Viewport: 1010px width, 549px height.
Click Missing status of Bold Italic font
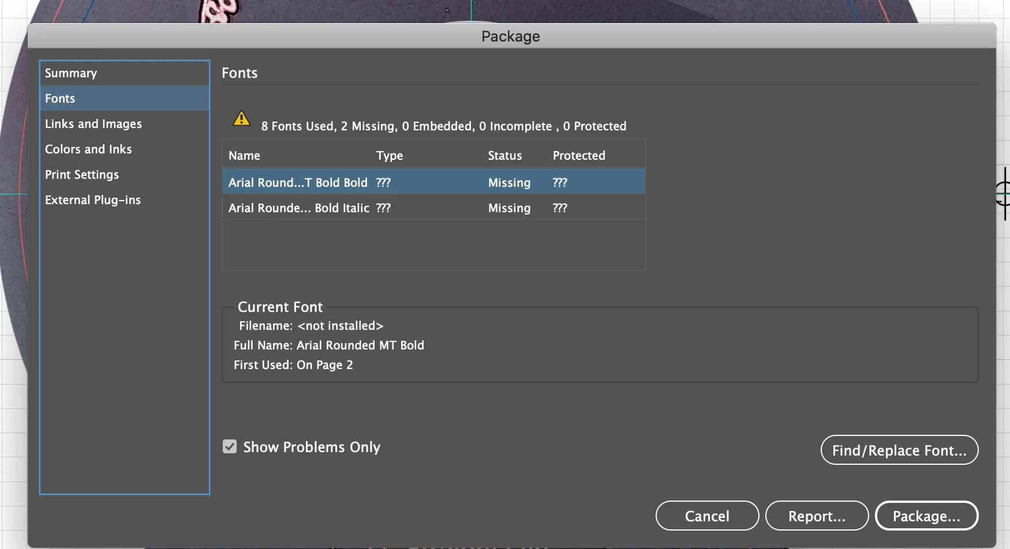pyautogui.click(x=509, y=208)
